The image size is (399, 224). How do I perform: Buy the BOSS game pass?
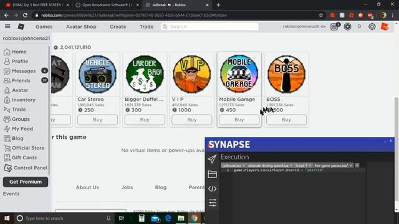(286, 119)
